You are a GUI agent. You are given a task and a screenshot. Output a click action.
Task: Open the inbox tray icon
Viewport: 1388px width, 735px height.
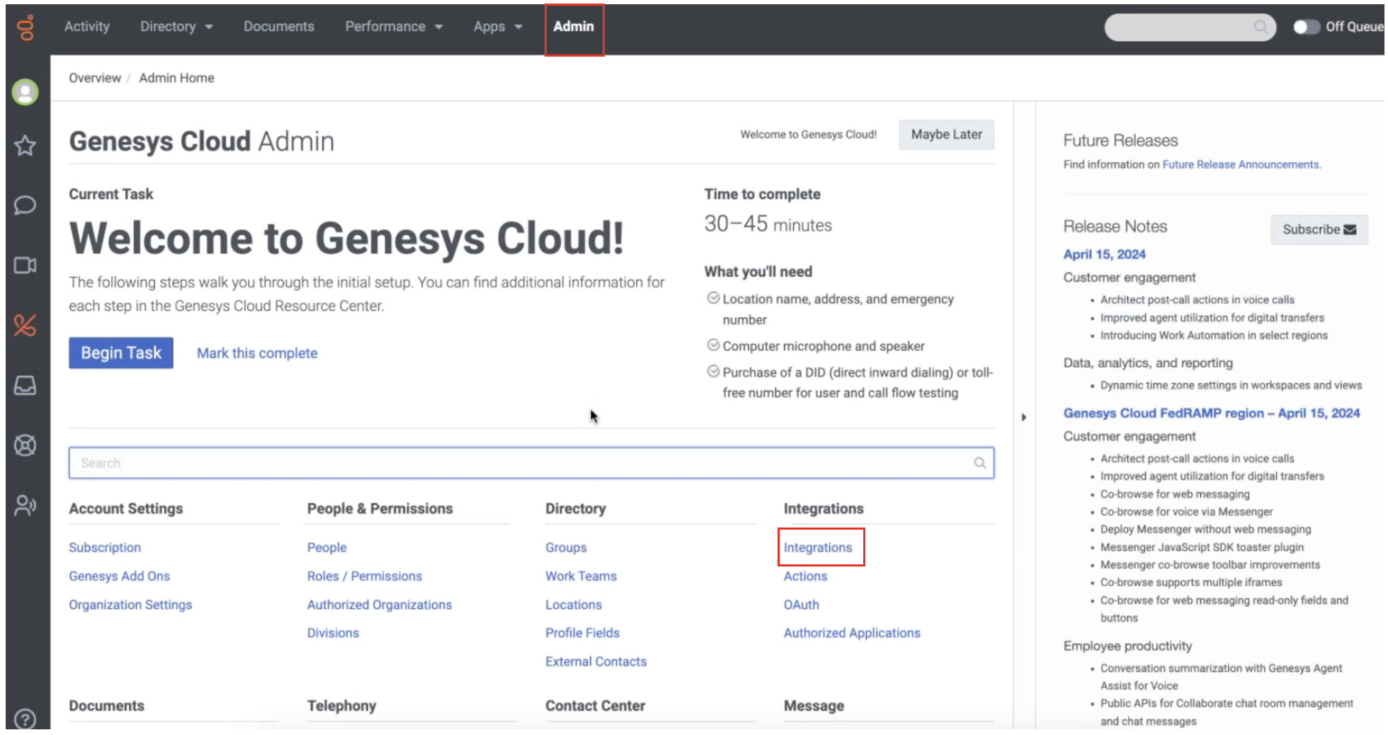pyautogui.click(x=25, y=385)
